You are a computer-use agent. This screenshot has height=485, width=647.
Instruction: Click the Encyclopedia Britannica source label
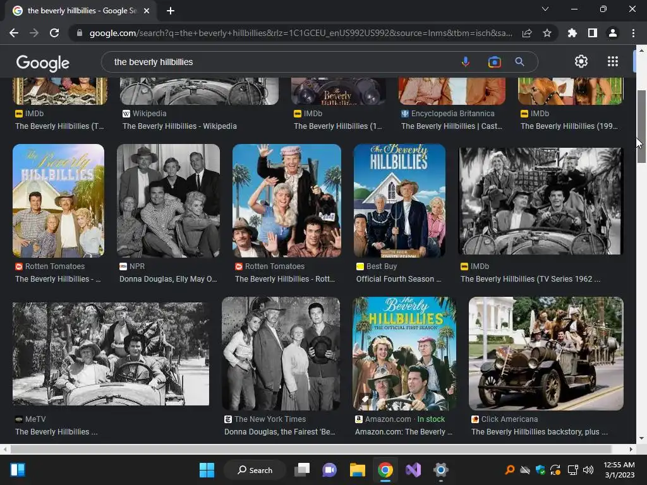(x=452, y=114)
